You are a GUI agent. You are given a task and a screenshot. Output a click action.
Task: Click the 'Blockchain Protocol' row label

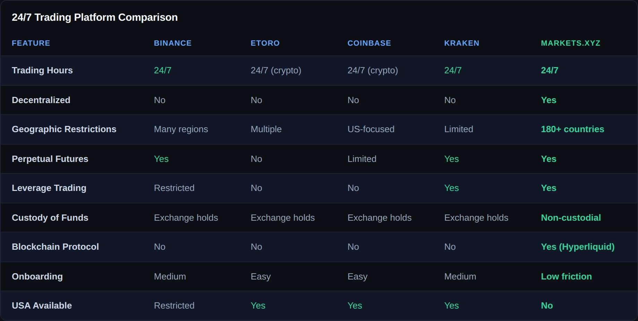(55, 247)
